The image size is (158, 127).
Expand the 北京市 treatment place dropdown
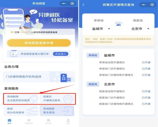pyautogui.click(x=140, y=29)
